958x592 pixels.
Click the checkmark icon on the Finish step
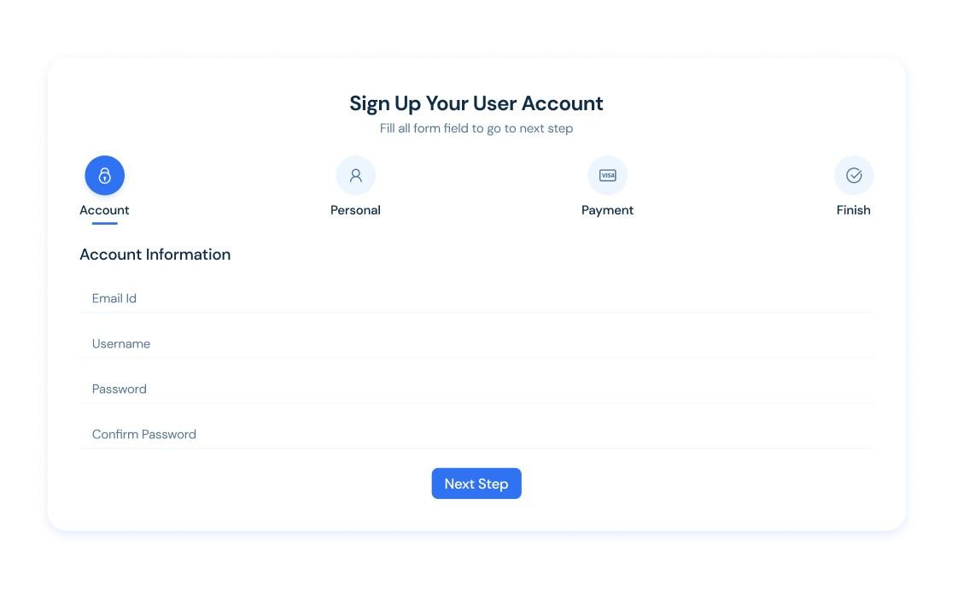pos(853,175)
